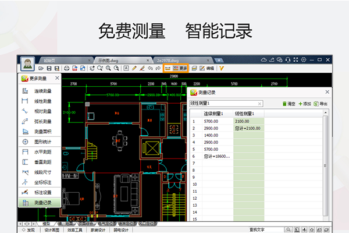Select 线段尺寸 in the measure menu
Screen dimensions: 349x233
tap(40, 172)
